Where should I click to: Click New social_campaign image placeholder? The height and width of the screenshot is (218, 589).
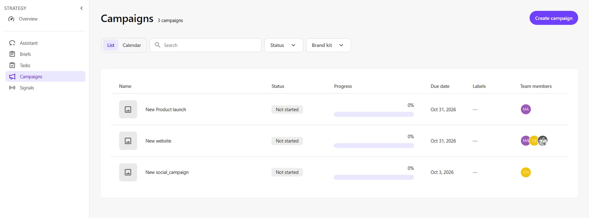(128, 172)
